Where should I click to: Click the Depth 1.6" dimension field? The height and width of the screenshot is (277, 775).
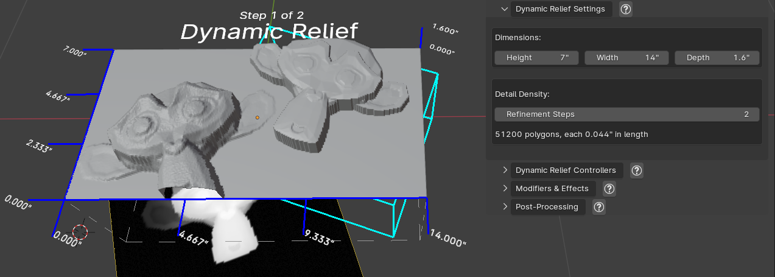coord(717,58)
